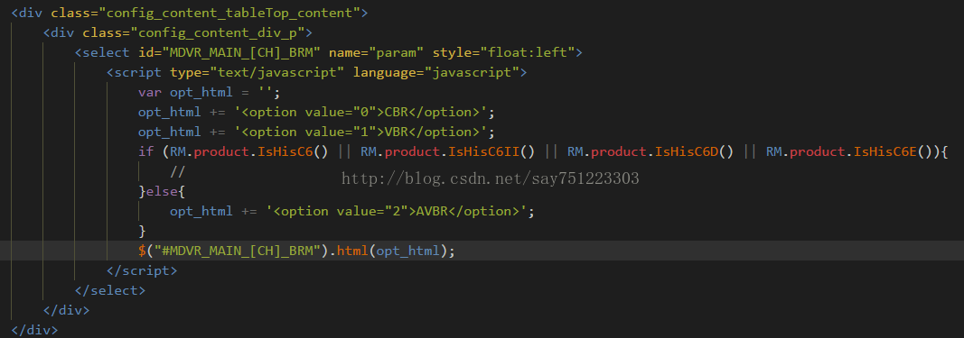Click the closing </select> tag
Viewport: 964px width, 338px height.
click(x=110, y=290)
